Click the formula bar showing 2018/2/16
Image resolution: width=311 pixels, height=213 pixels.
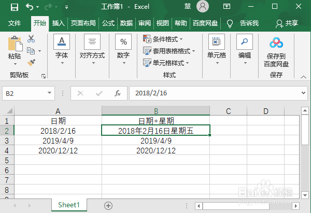tap(215, 93)
